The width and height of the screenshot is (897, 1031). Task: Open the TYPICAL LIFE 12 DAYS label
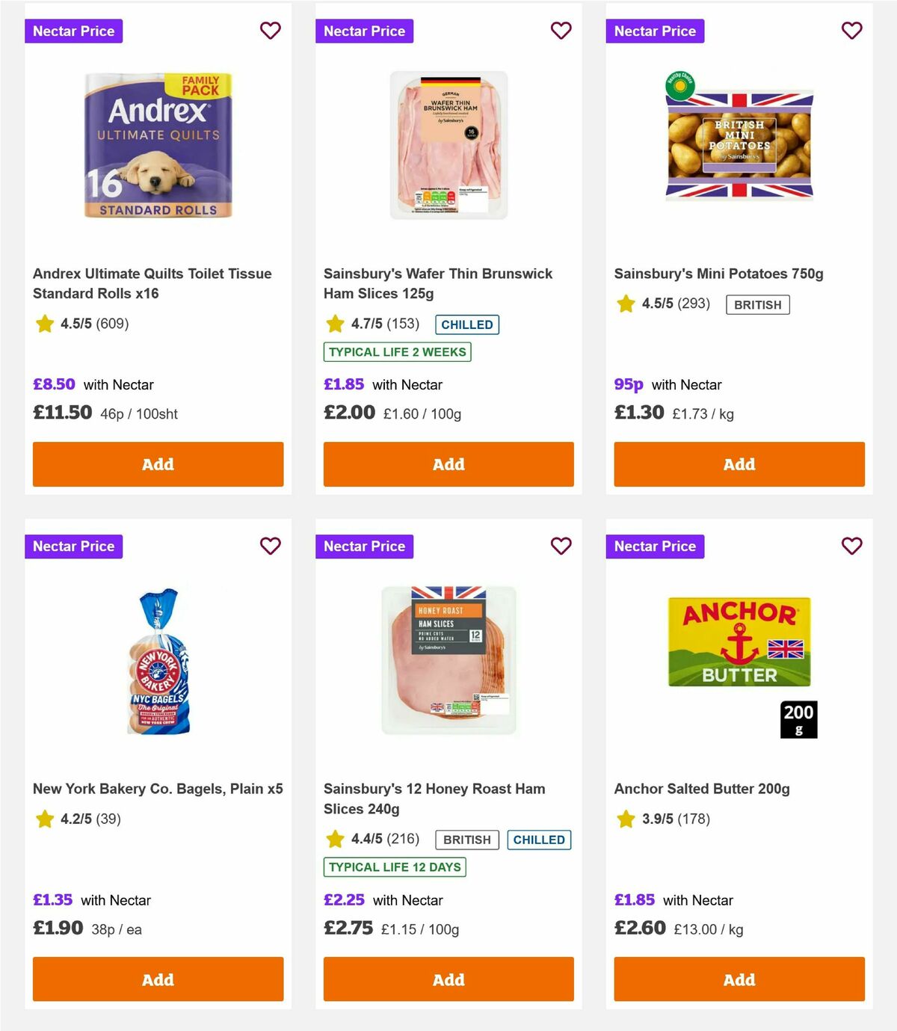[395, 867]
